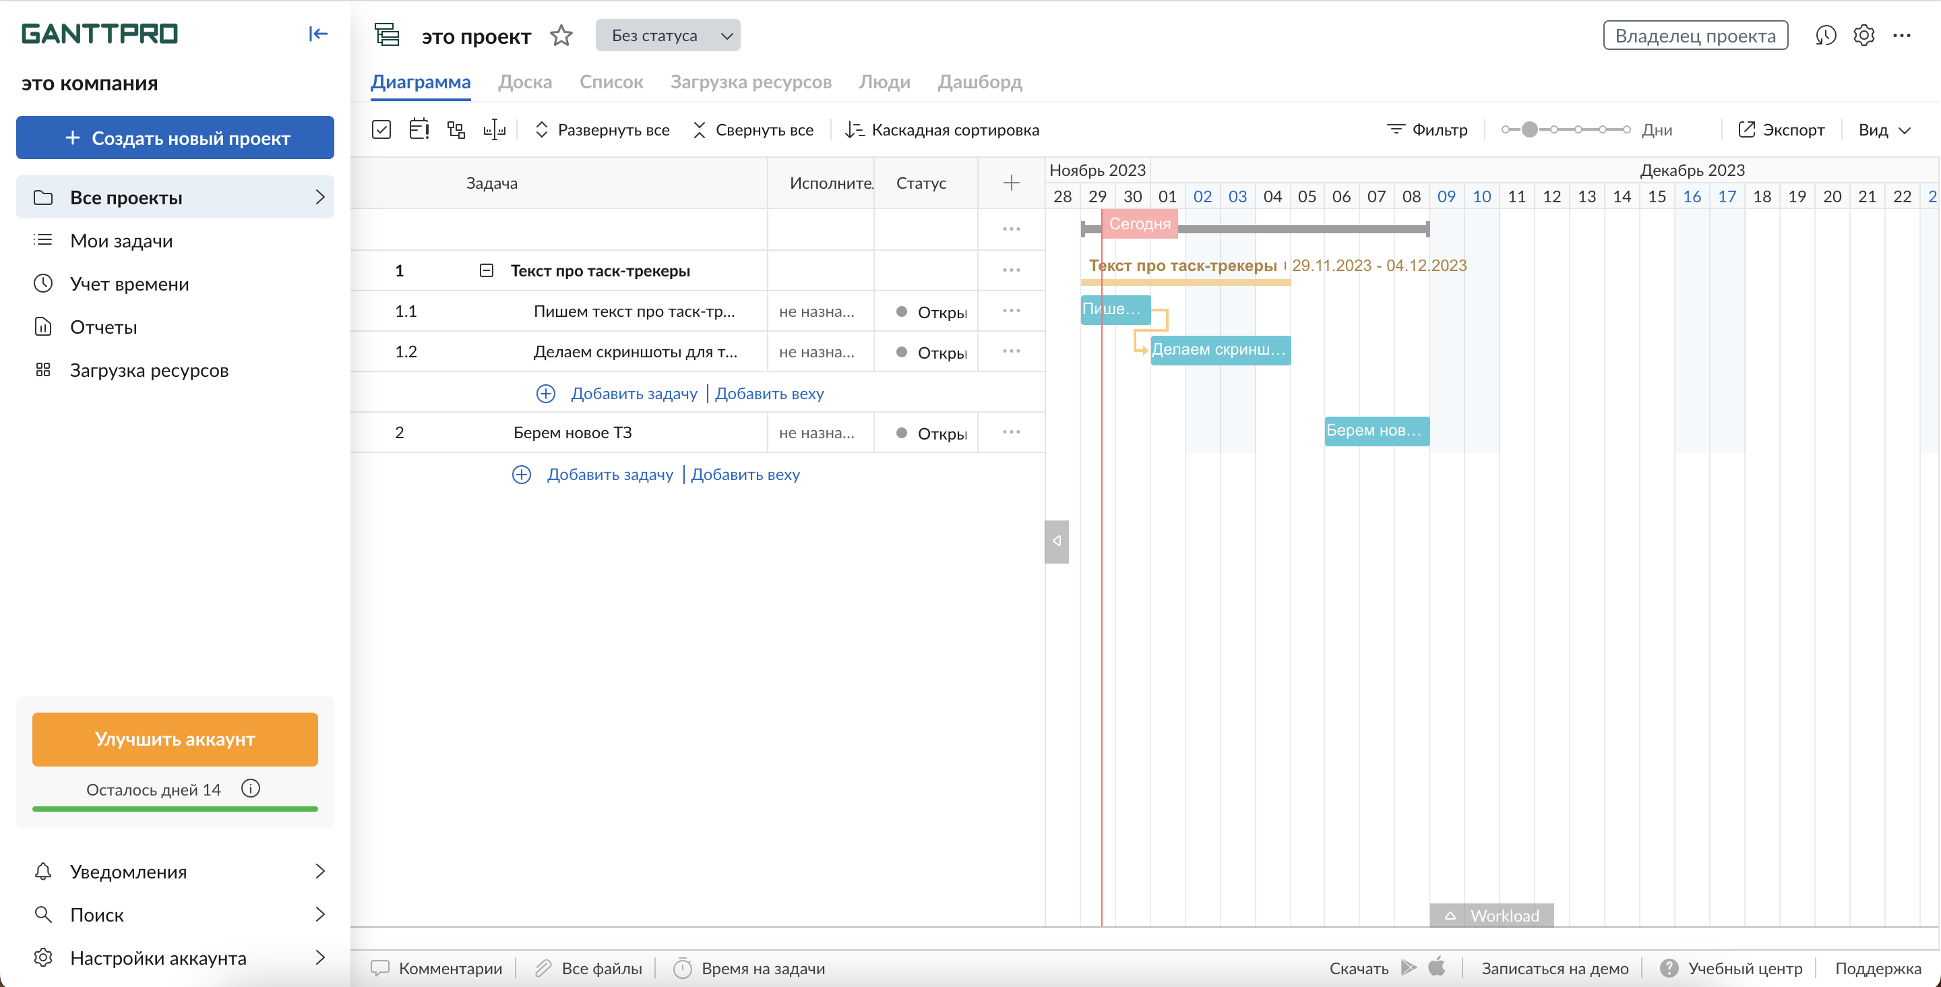Open info icon next to days left
Image resolution: width=1941 pixels, height=987 pixels.
[250, 789]
